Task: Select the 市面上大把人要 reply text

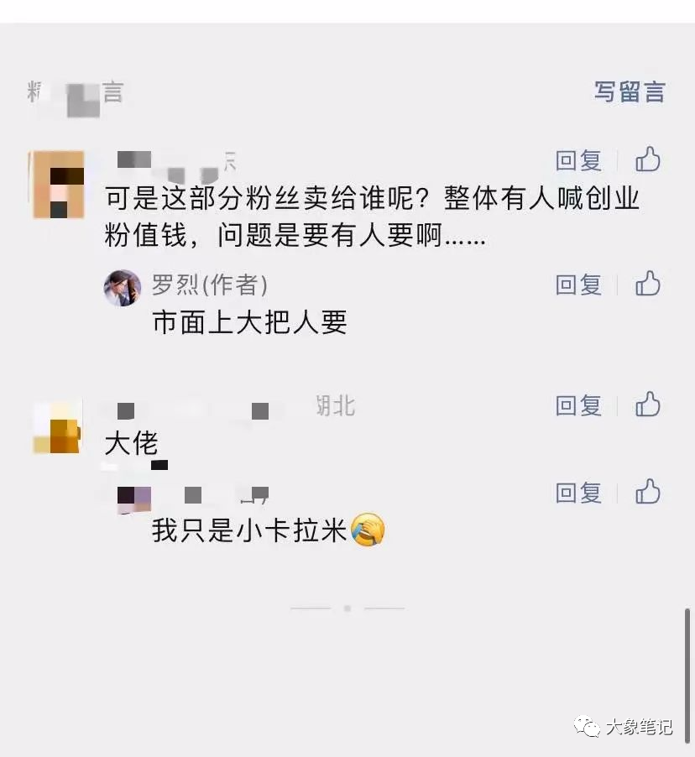Action: [249, 322]
